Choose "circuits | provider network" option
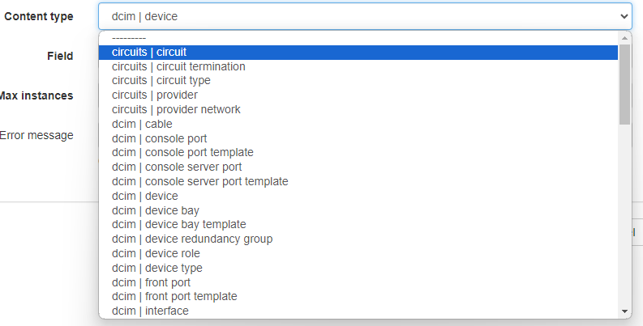Viewport: 643px width, 326px height. click(x=176, y=109)
